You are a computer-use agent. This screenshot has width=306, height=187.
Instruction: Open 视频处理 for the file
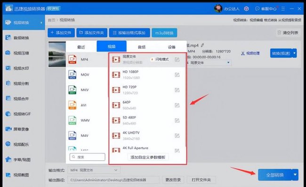[x=250, y=53]
